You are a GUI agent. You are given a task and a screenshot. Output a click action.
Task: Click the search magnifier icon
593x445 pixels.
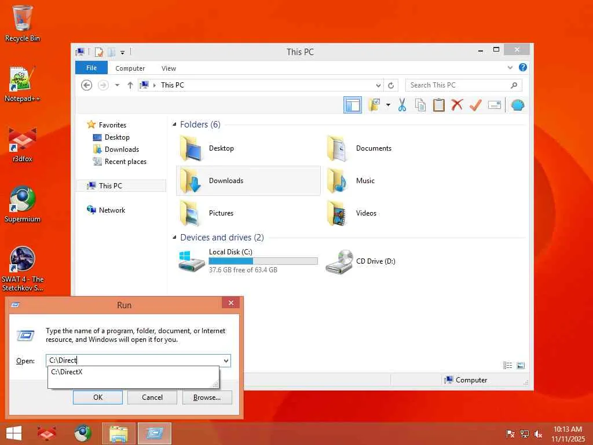click(514, 85)
